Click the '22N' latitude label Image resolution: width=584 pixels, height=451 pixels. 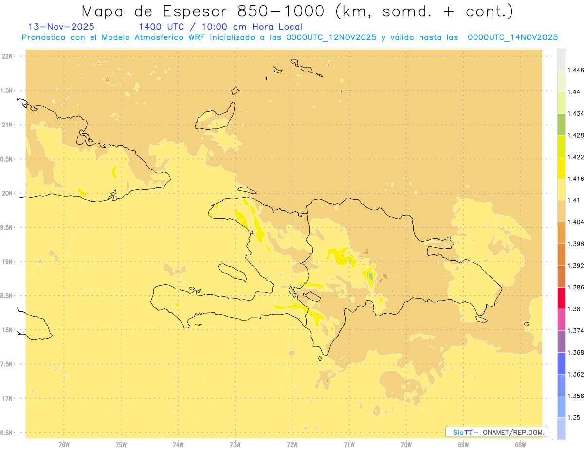tap(7, 56)
